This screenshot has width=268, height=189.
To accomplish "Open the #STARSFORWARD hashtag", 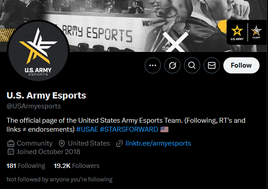I will point(129,129).
